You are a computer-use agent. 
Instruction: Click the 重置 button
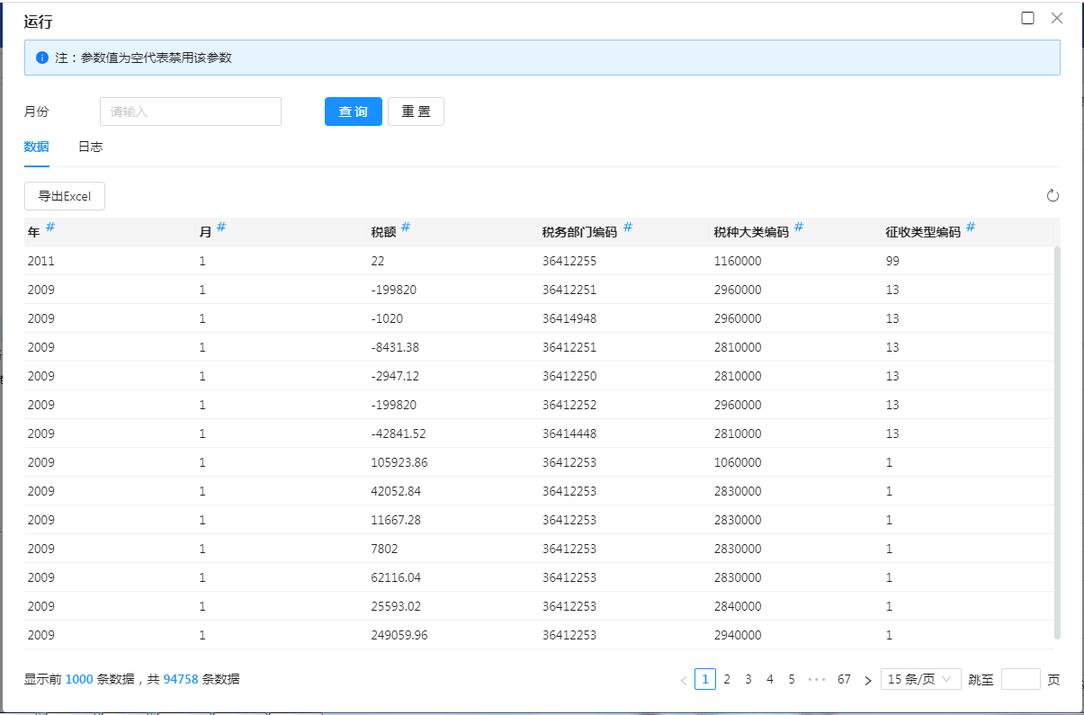pyautogui.click(x=416, y=112)
